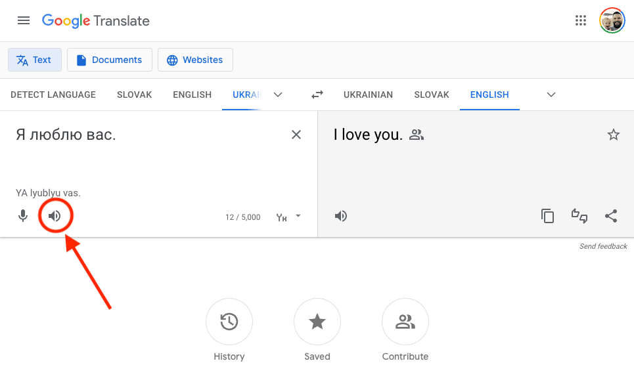Expand more target languages chevron
The image size is (634, 382).
point(551,95)
